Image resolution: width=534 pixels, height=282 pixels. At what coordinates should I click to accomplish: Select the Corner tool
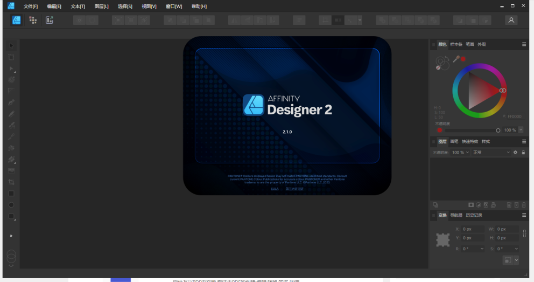(x=11, y=91)
